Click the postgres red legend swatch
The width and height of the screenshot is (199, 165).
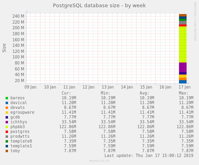click(7, 132)
